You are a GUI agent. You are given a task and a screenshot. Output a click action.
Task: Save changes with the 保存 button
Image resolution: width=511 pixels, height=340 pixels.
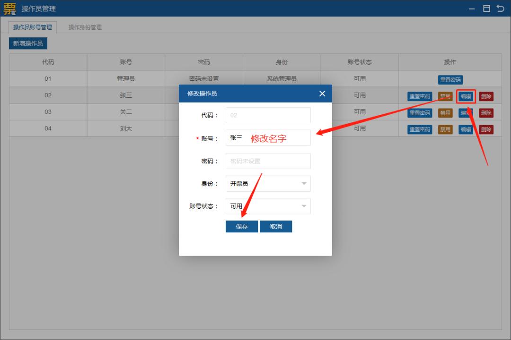point(241,226)
